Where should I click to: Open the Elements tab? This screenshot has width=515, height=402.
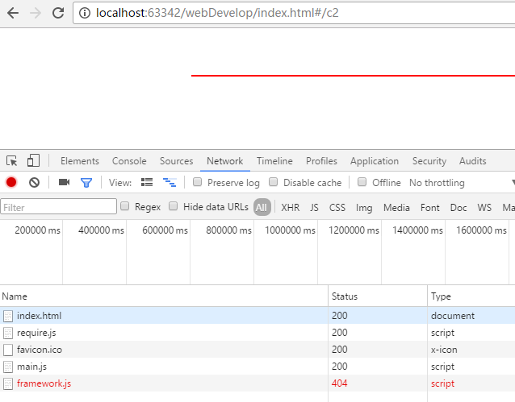(x=80, y=161)
